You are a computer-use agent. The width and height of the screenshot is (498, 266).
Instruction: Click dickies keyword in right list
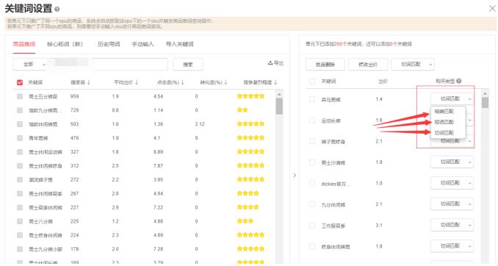coord(336,184)
